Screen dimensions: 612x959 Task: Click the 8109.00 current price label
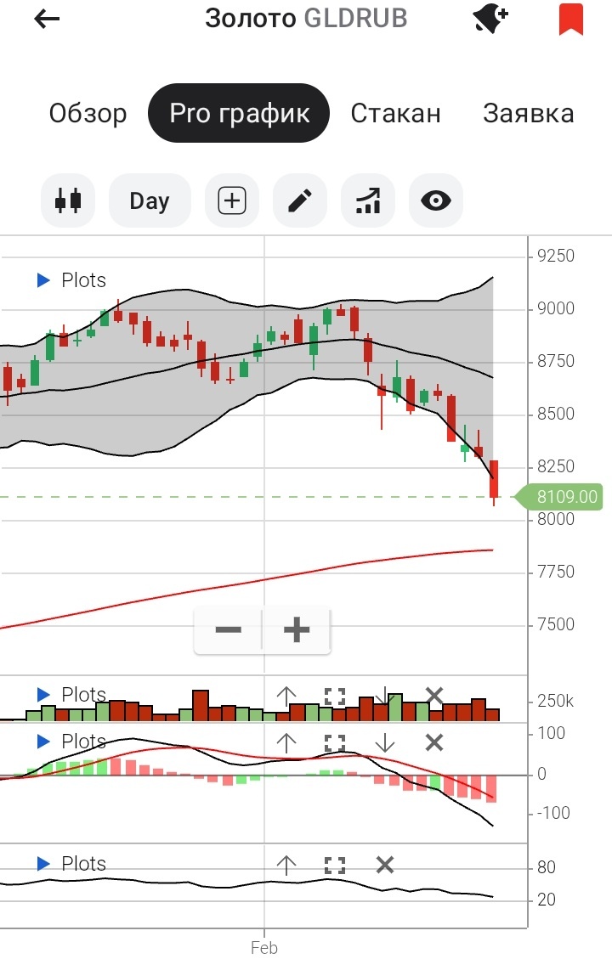point(560,496)
